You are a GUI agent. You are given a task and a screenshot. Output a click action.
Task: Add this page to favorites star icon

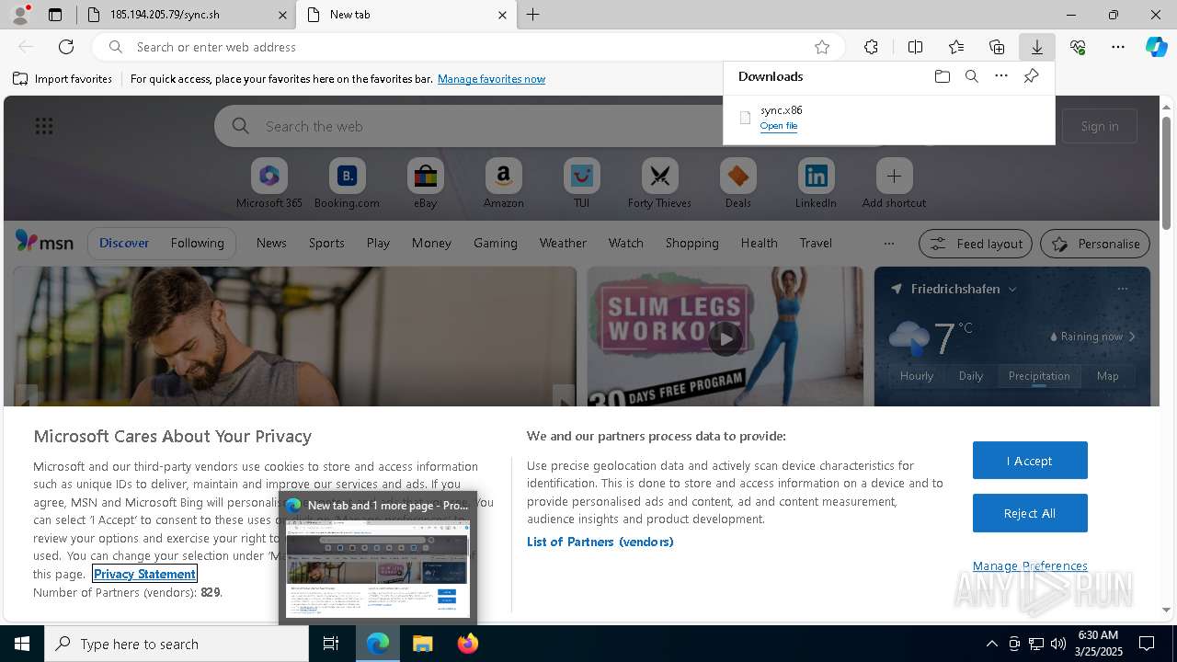pyautogui.click(x=822, y=47)
